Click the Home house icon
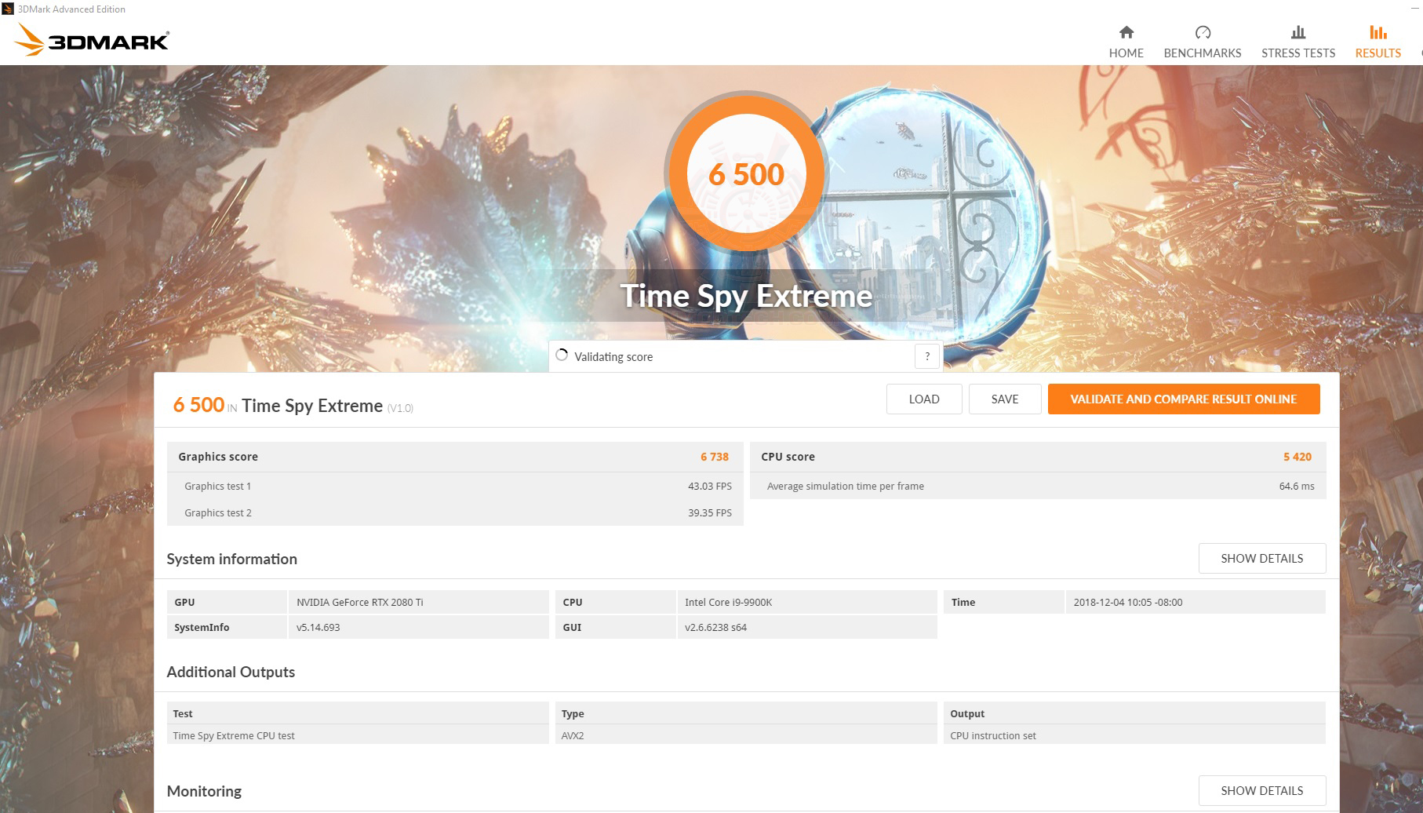The width and height of the screenshot is (1423, 813). 1126,32
